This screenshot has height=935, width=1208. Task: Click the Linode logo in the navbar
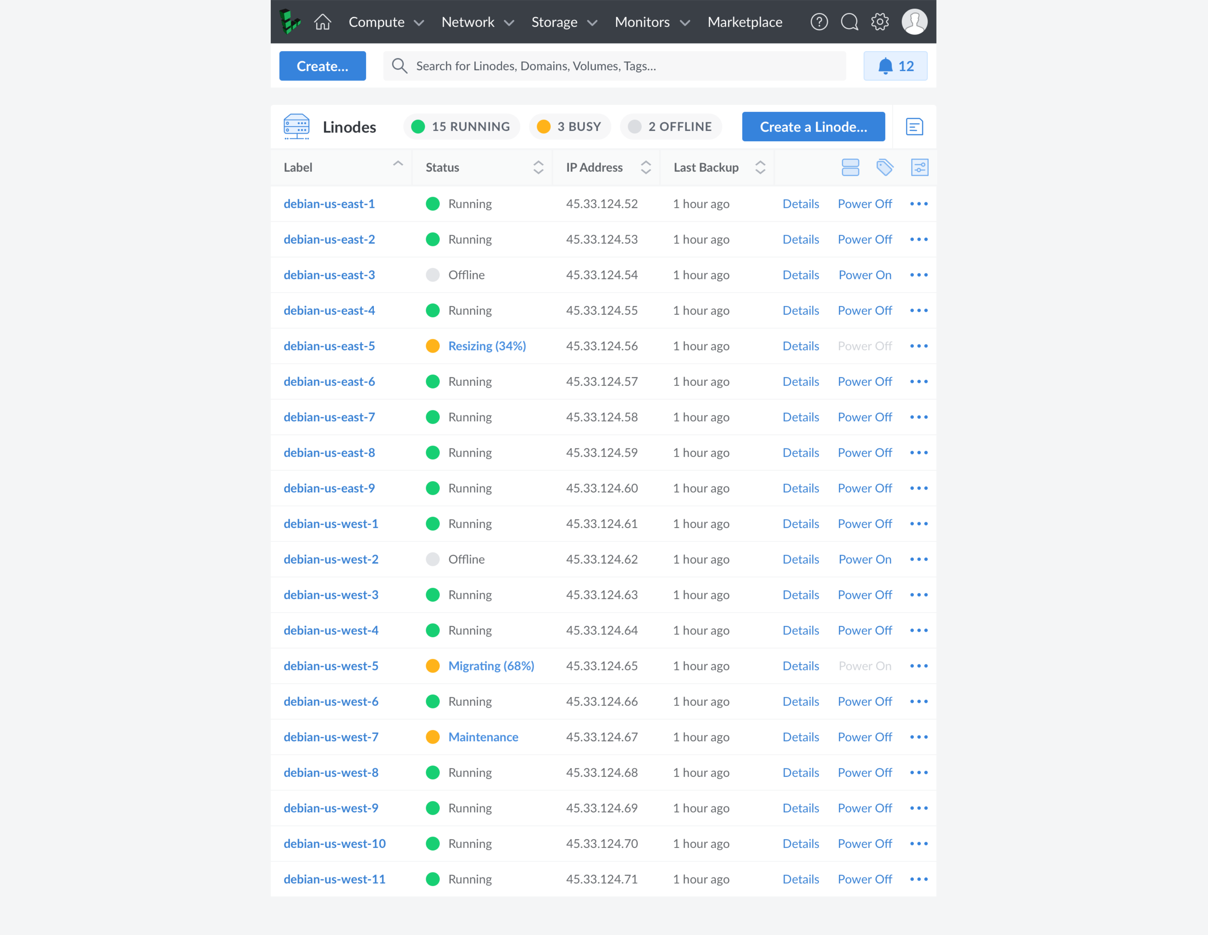(289, 22)
